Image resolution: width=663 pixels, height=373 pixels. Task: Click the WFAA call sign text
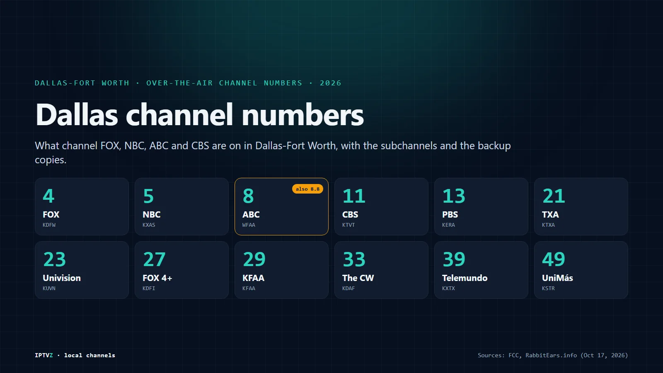tap(249, 225)
